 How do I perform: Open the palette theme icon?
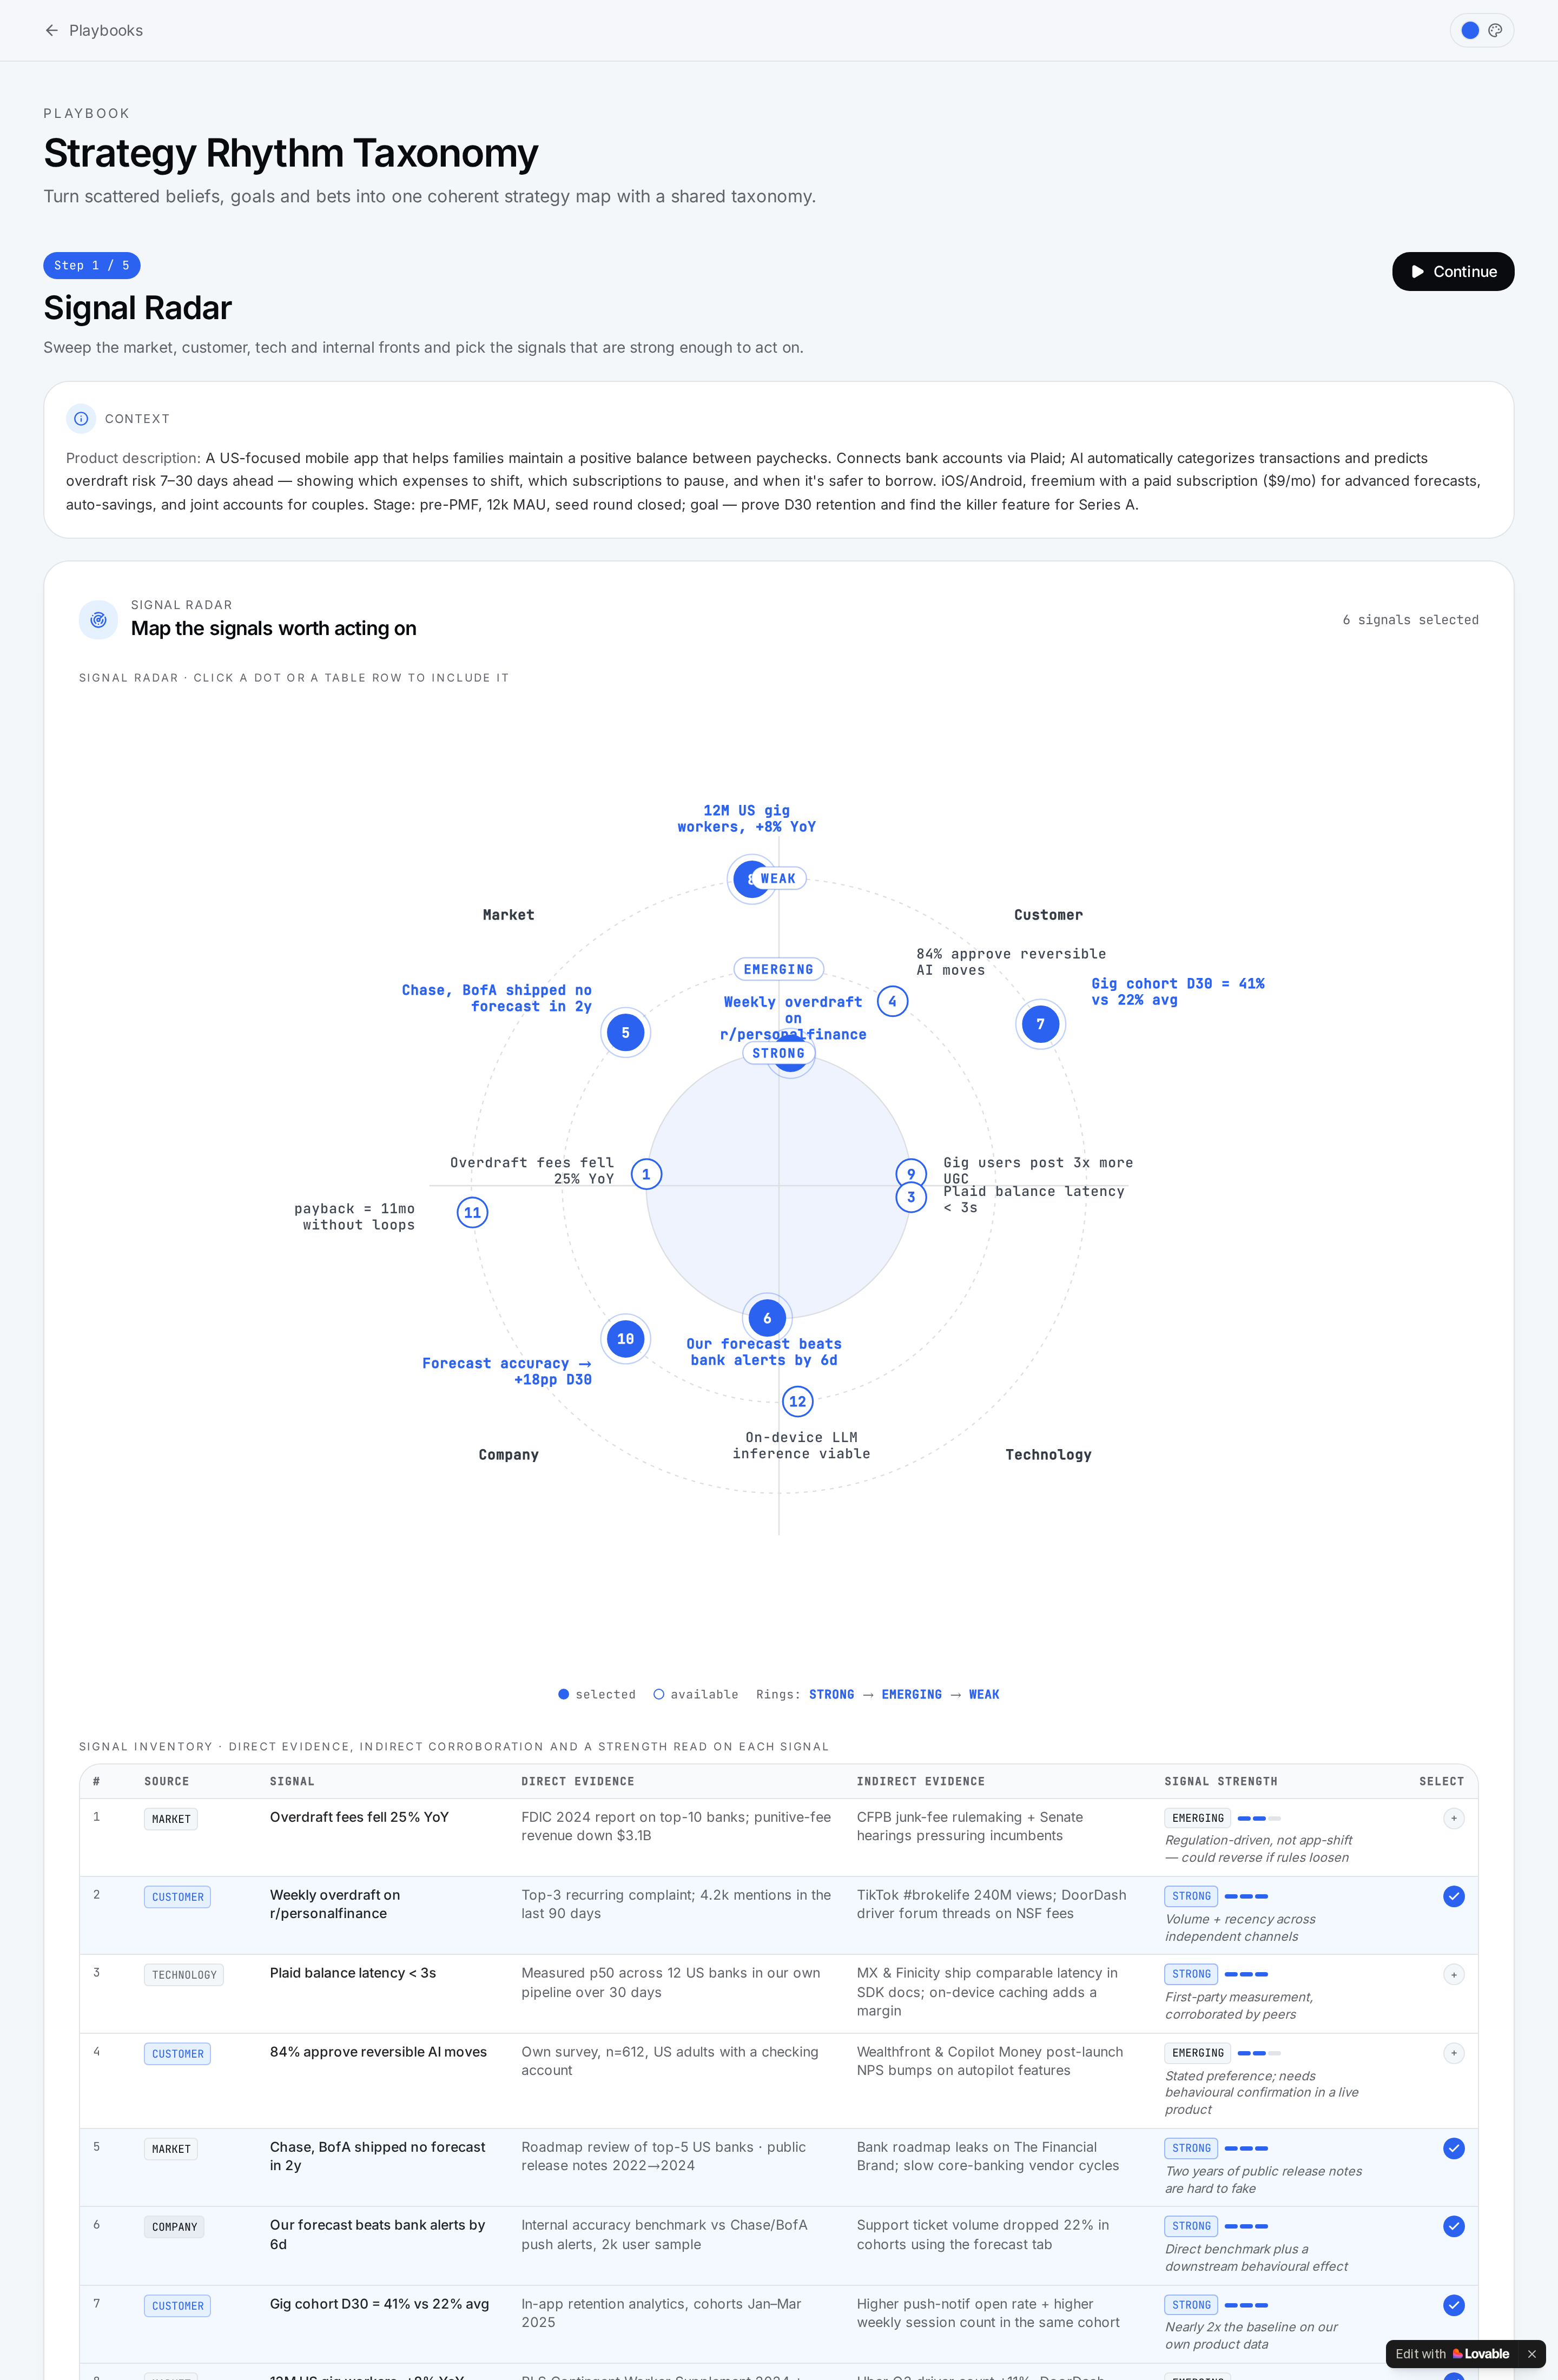(1495, 31)
